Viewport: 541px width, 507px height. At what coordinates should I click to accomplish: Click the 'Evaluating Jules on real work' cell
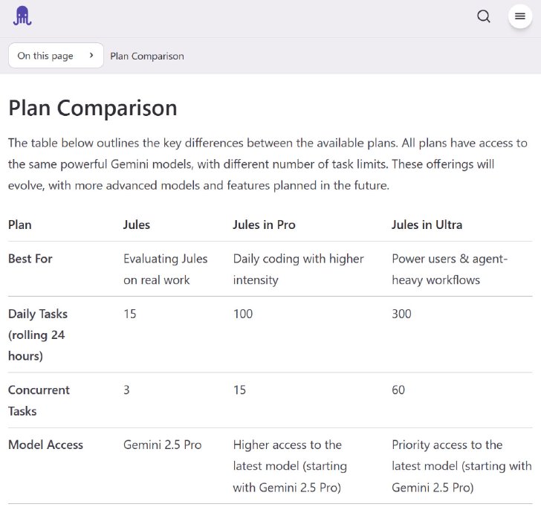click(x=166, y=269)
